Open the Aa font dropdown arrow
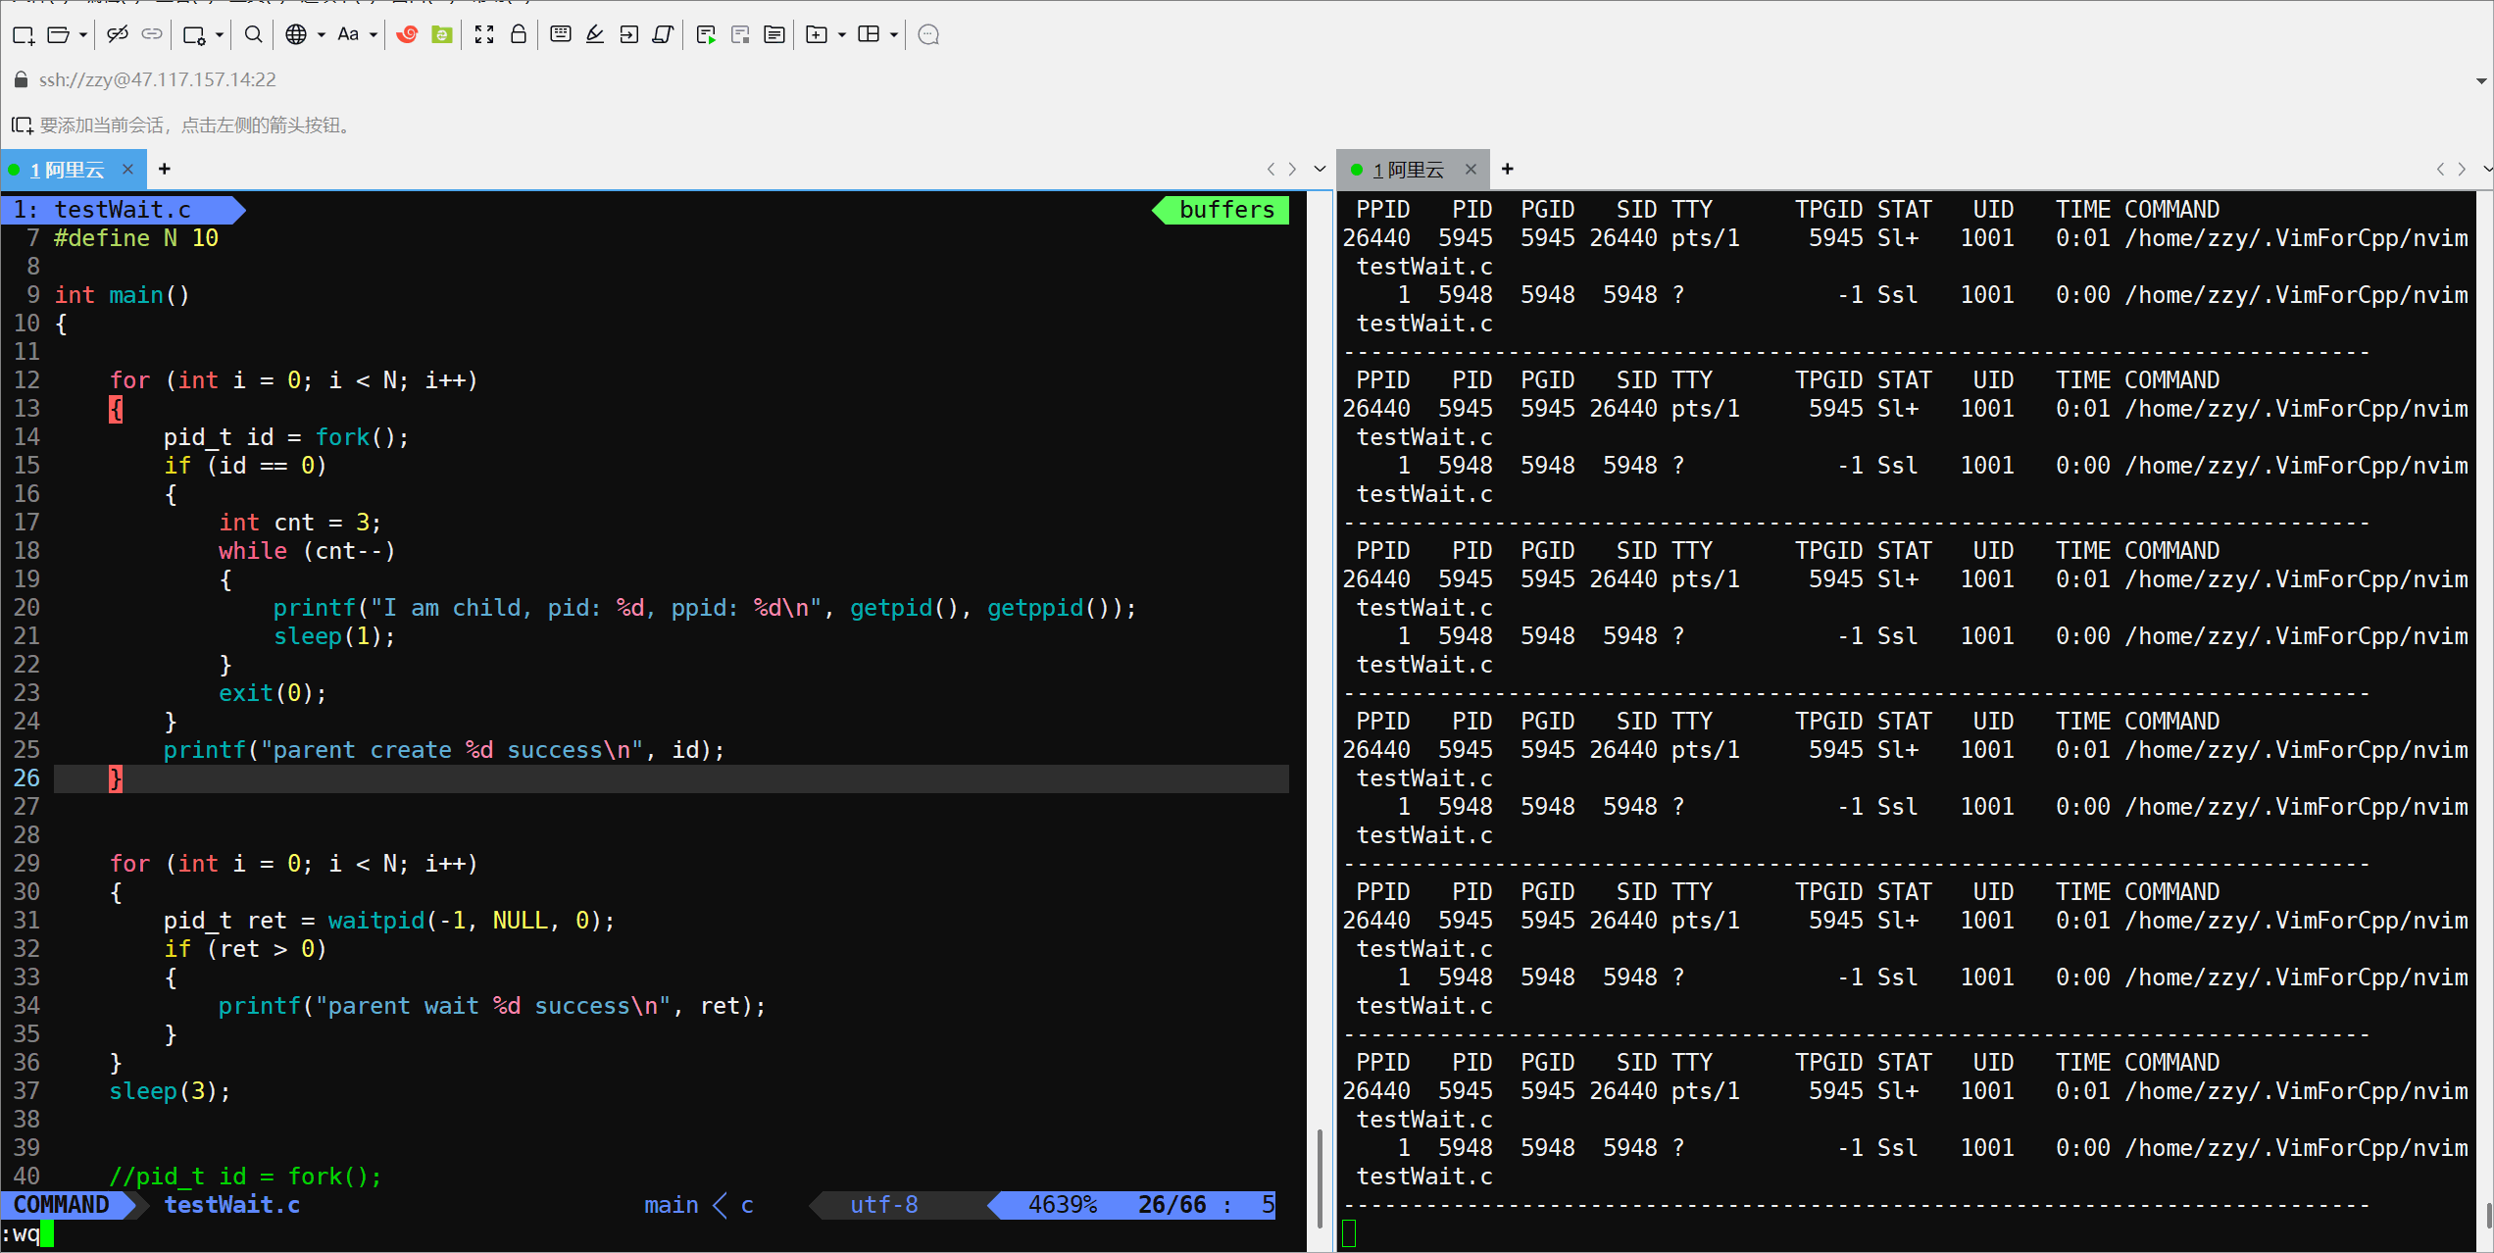Viewport: 2494px width, 1253px height. click(374, 35)
